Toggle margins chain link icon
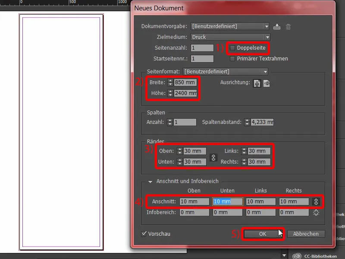345x259 pixels. (213, 158)
